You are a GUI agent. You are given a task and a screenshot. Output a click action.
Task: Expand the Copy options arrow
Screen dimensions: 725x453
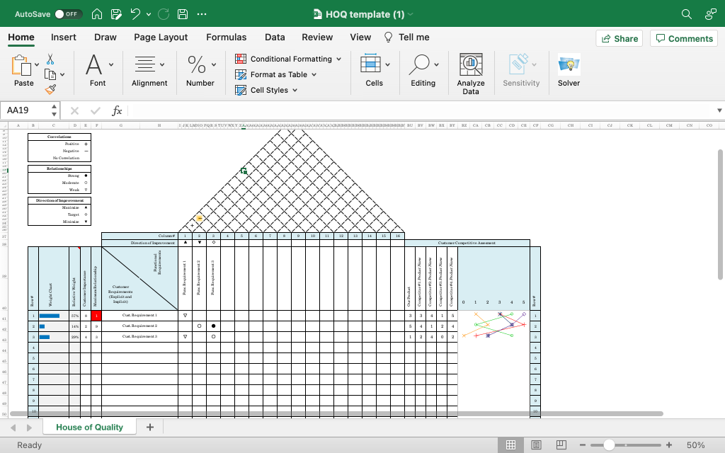pyautogui.click(x=62, y=74)
